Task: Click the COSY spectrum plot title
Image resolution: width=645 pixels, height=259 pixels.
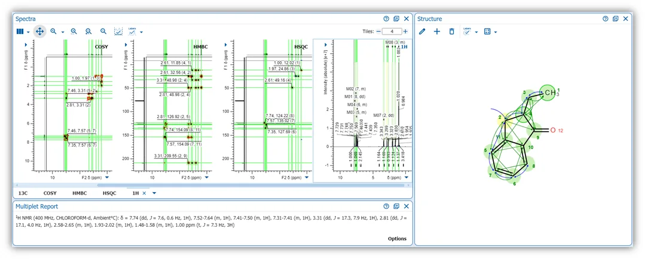Action: point(101,47)
